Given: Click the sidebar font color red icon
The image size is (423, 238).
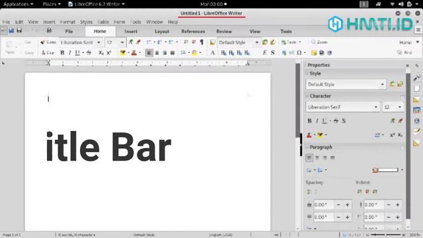Looking at the screenshot, I should [309, 135].
